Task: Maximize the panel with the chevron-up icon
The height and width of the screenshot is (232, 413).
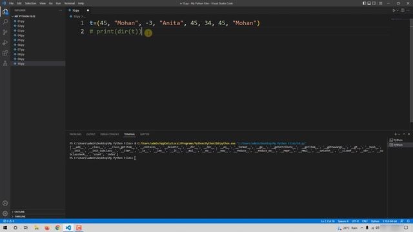Action: (x=404, y=134)
